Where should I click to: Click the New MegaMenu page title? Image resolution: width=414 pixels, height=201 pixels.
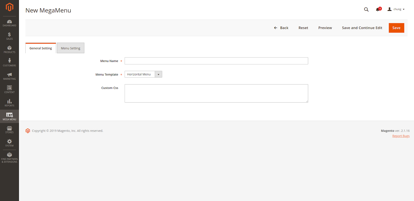[48, 10]
